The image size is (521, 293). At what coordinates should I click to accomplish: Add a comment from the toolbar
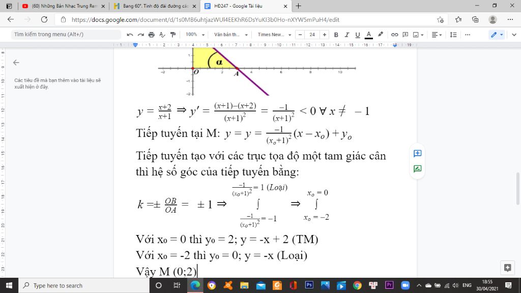coord(406,35)
